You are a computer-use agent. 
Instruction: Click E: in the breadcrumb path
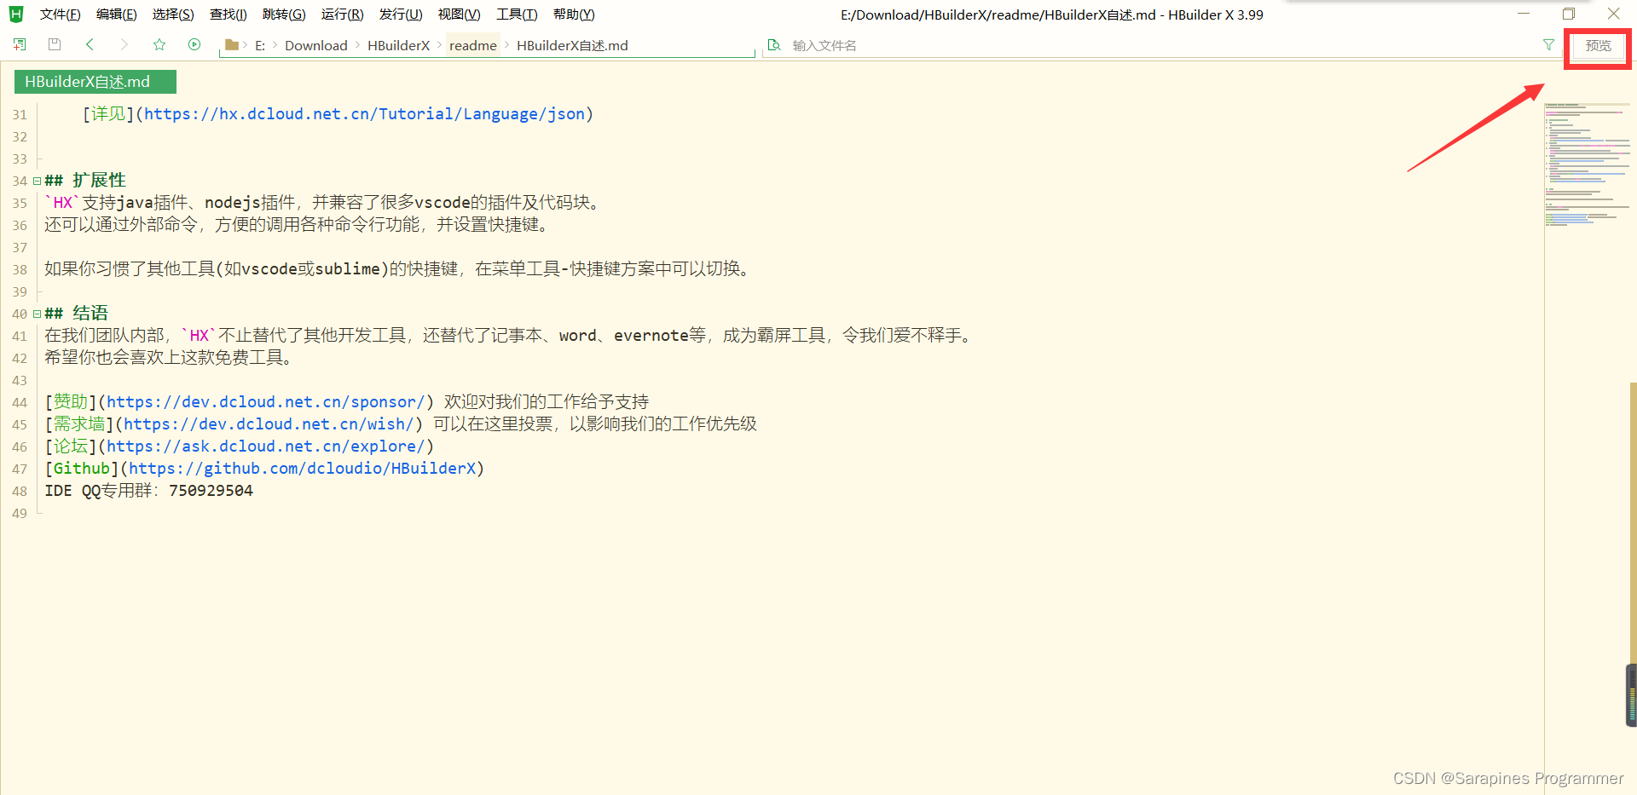pos(260,46)
